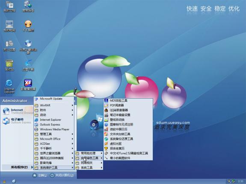Expand the 启动 startup submenu arrow
Viewport: 246px width, 184px height.
click(x=72, y=115)
